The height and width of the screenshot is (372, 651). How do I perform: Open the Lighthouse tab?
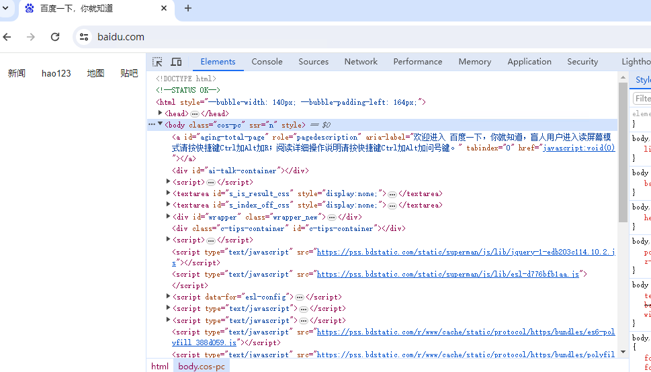pos(636,62)
